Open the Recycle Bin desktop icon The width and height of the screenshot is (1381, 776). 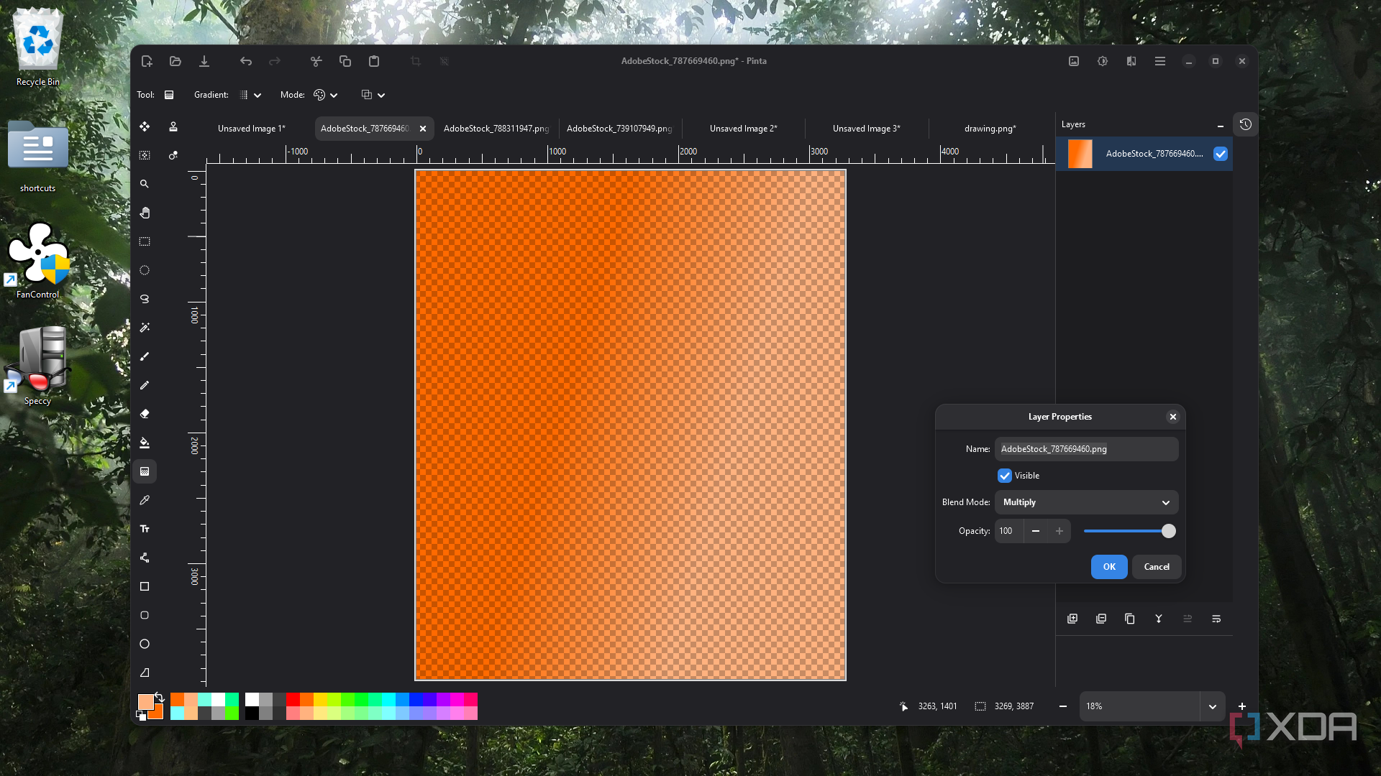(x=38, y=47)
